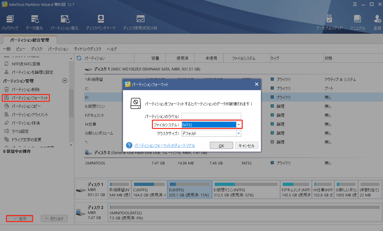Open the ダイナミックディスク menu
The width and height of the screenshot is (383, 231).
[87, 49]
